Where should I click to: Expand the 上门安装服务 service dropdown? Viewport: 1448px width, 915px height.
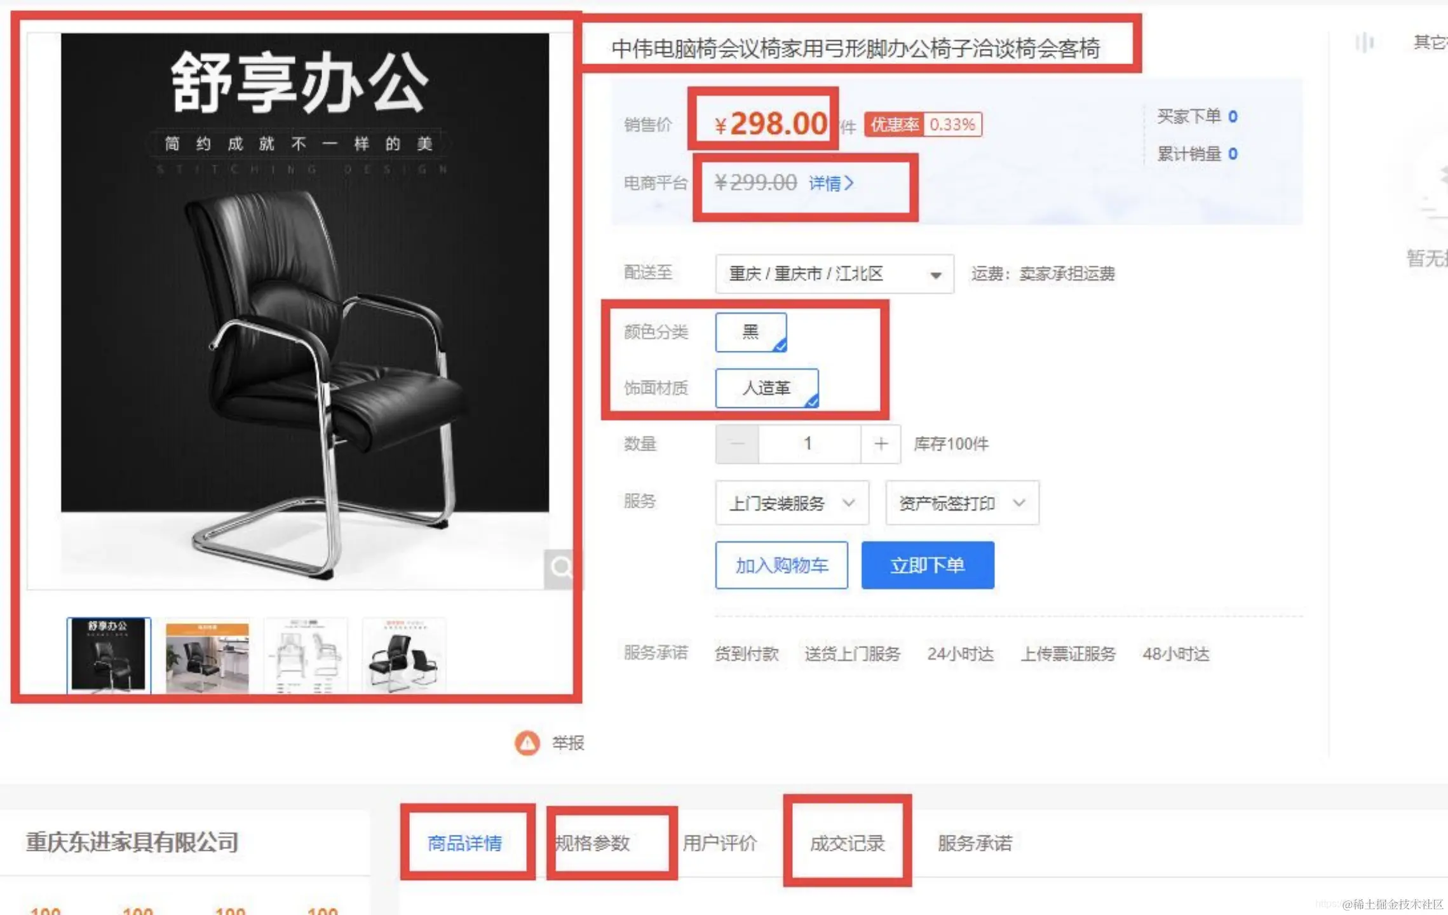point(792,503)
